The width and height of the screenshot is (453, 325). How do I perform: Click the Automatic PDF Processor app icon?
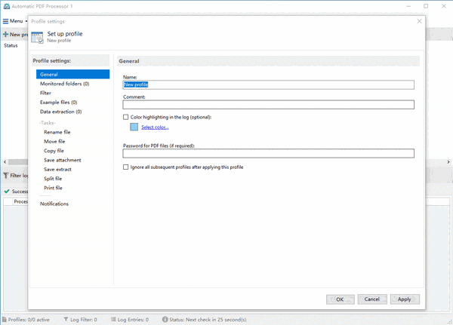coord(6,6)
